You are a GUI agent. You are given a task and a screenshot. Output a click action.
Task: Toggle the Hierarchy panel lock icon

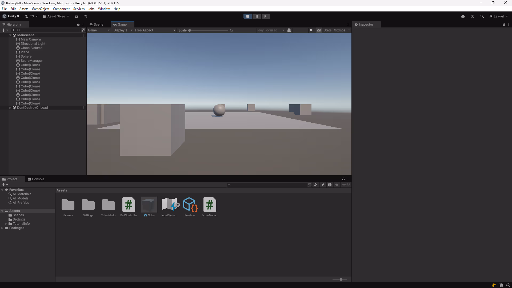coord(78,24)
